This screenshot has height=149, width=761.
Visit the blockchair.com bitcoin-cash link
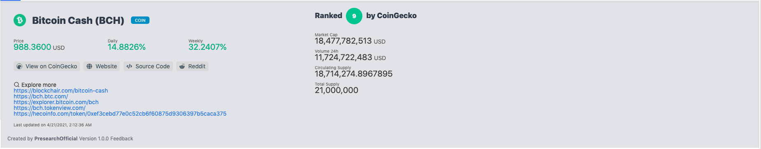61,91
